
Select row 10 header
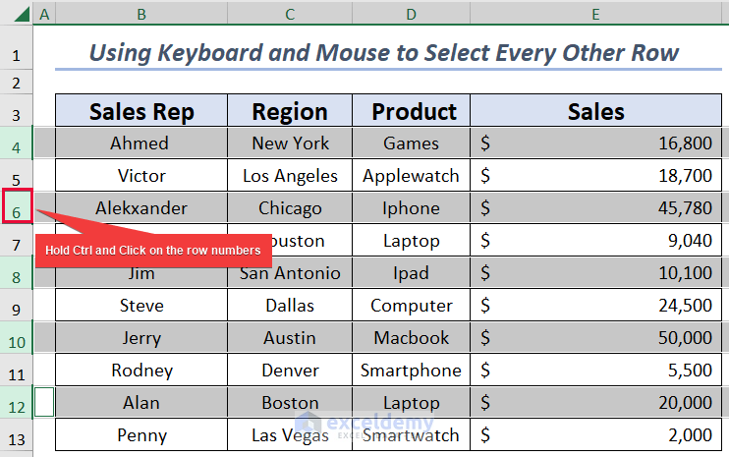tap(17, 338)
